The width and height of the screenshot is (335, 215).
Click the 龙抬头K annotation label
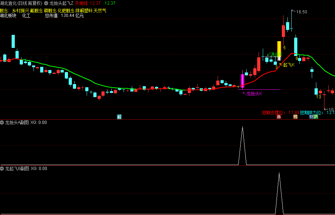(x=254, y=94)
